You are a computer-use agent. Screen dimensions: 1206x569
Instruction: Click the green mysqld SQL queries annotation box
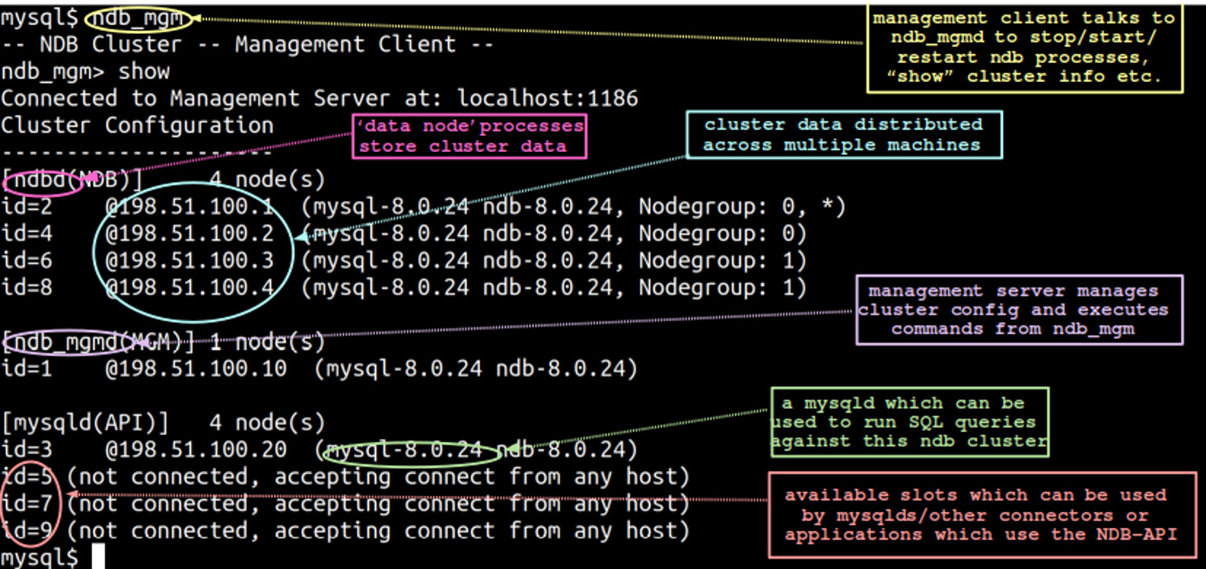click(910, 423)
